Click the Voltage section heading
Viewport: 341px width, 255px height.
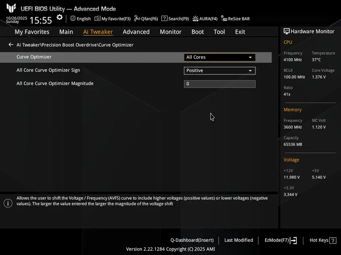point(291,160)
